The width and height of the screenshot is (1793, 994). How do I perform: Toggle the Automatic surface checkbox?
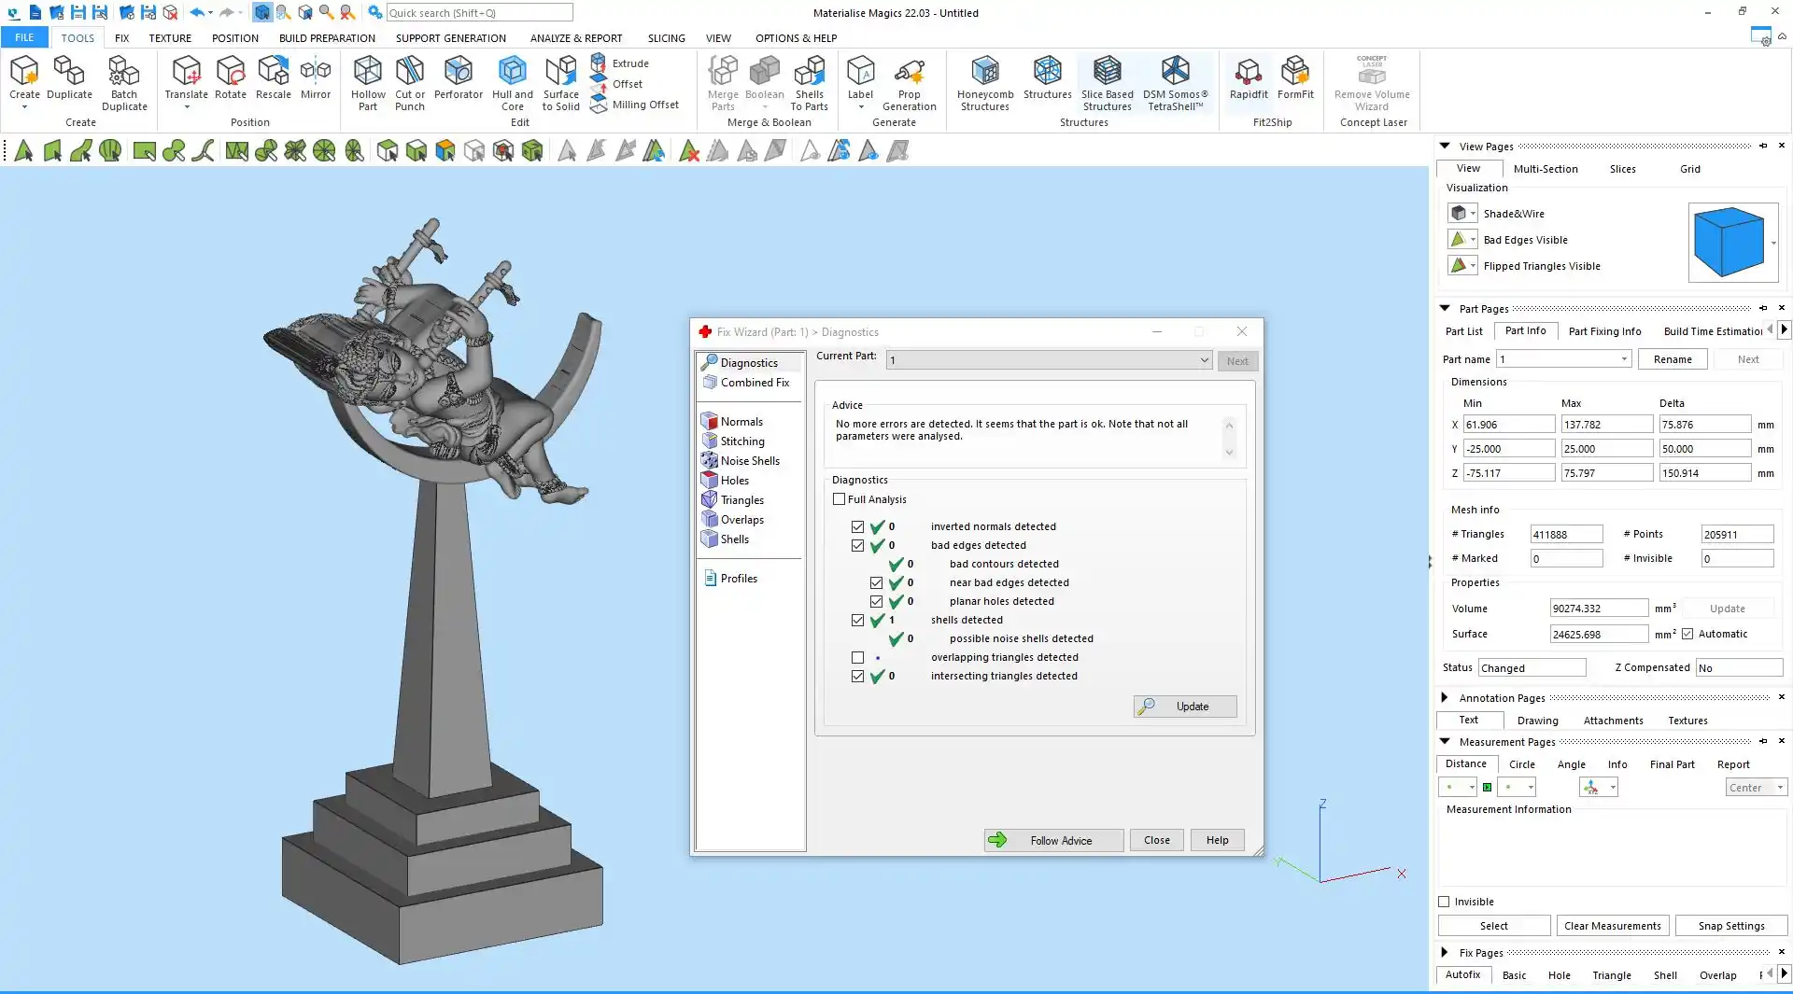click(x=1687, y=634)
